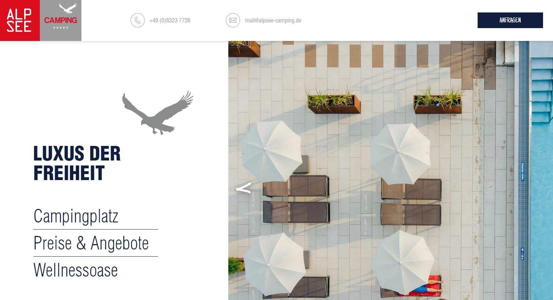Click the grey Camping eagle logo

pyautogui.click(x=60, y=20)
